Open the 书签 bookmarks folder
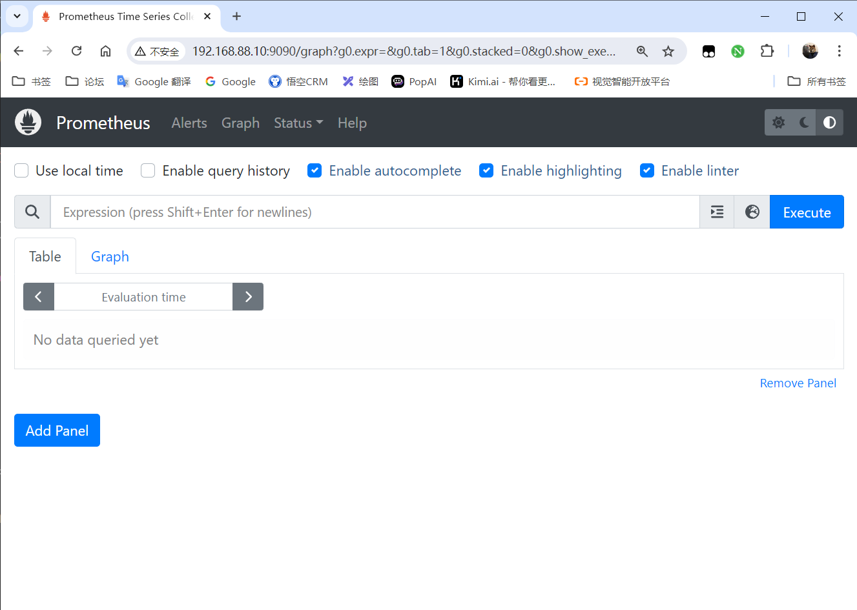The image size is (857, 610). tap(32, 81)
